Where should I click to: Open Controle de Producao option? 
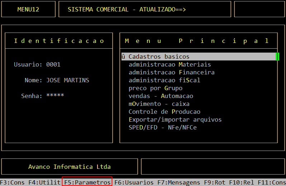coord(164,112)
